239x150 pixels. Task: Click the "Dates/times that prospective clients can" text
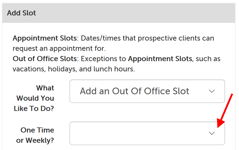[147, 38]
